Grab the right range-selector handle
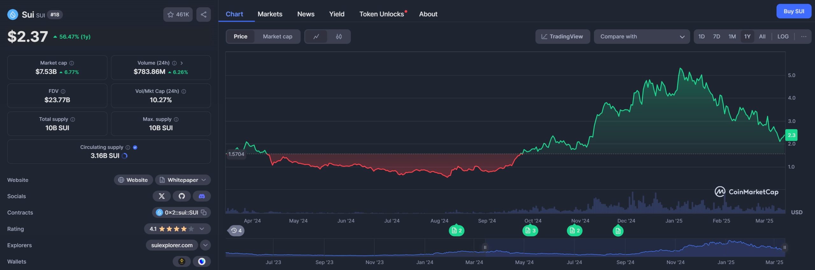The width and height of the screenshot is (815, 270). [x=785, y=247]
